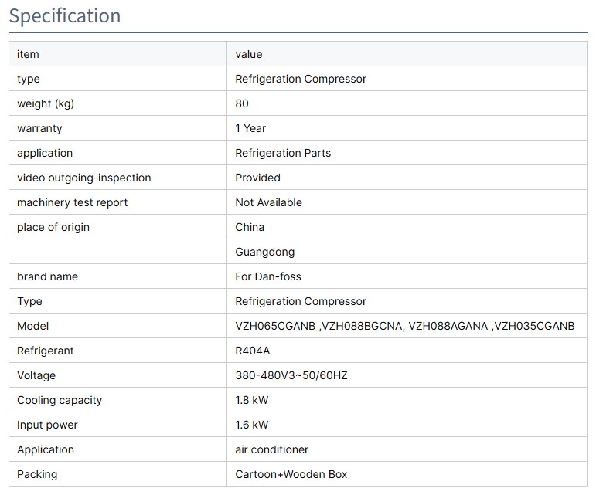This screenshot has height=495, width=596.
Task: Click the 'weight (kg)' row label
Action: point(46,103)
